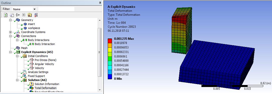This screenshot has height=94, width=272.
Task: Click the clear filter eraser icon
Action: click(12, 15)
